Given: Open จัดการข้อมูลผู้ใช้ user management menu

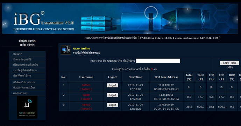Looking at the screenshot, I should click(x=22, y=59).
